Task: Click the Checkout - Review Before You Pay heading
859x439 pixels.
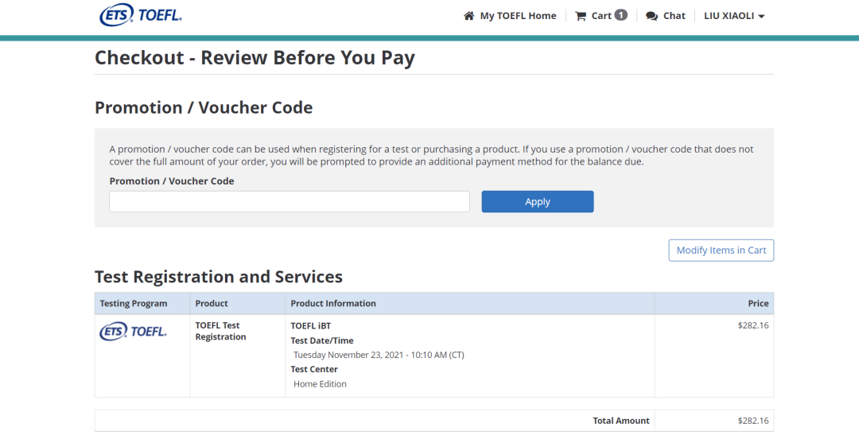Action: click(255, 57)
